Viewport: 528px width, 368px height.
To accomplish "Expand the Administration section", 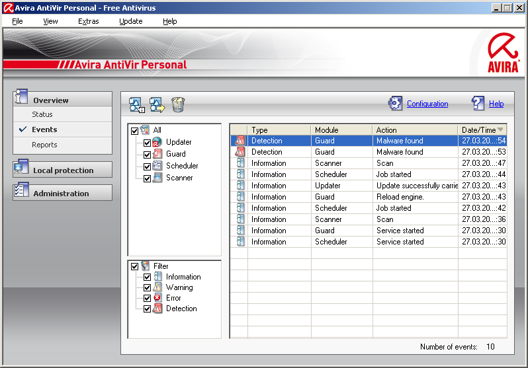I will (x=63, y=193).
